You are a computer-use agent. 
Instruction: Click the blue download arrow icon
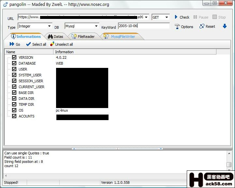tap(225, 26)
